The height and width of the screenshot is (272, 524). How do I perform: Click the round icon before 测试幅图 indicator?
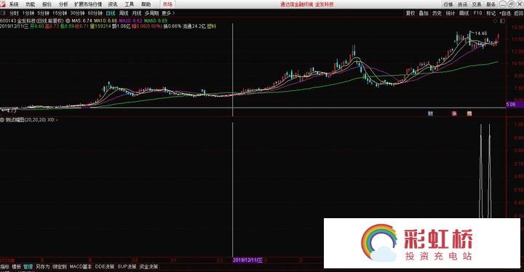pos(2,119)
